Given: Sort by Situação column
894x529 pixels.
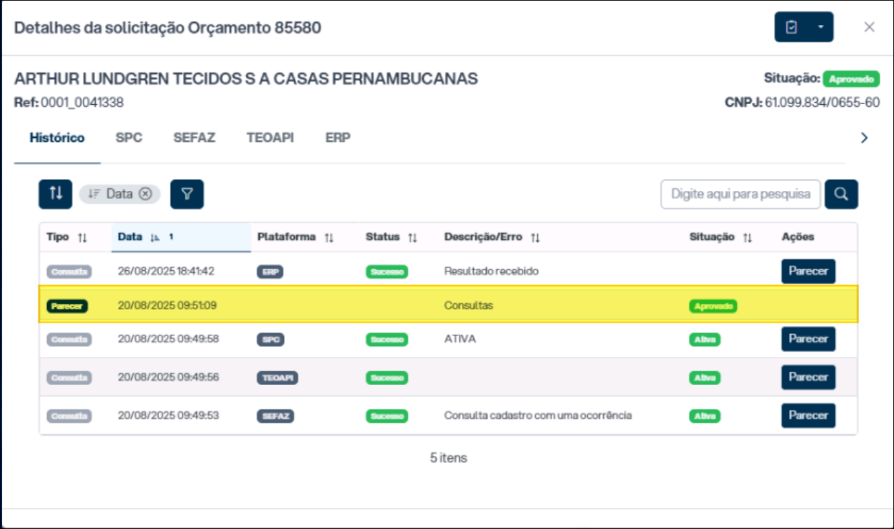Looking at the screenshot, I should pyautogui.click(x=720, y=237).
